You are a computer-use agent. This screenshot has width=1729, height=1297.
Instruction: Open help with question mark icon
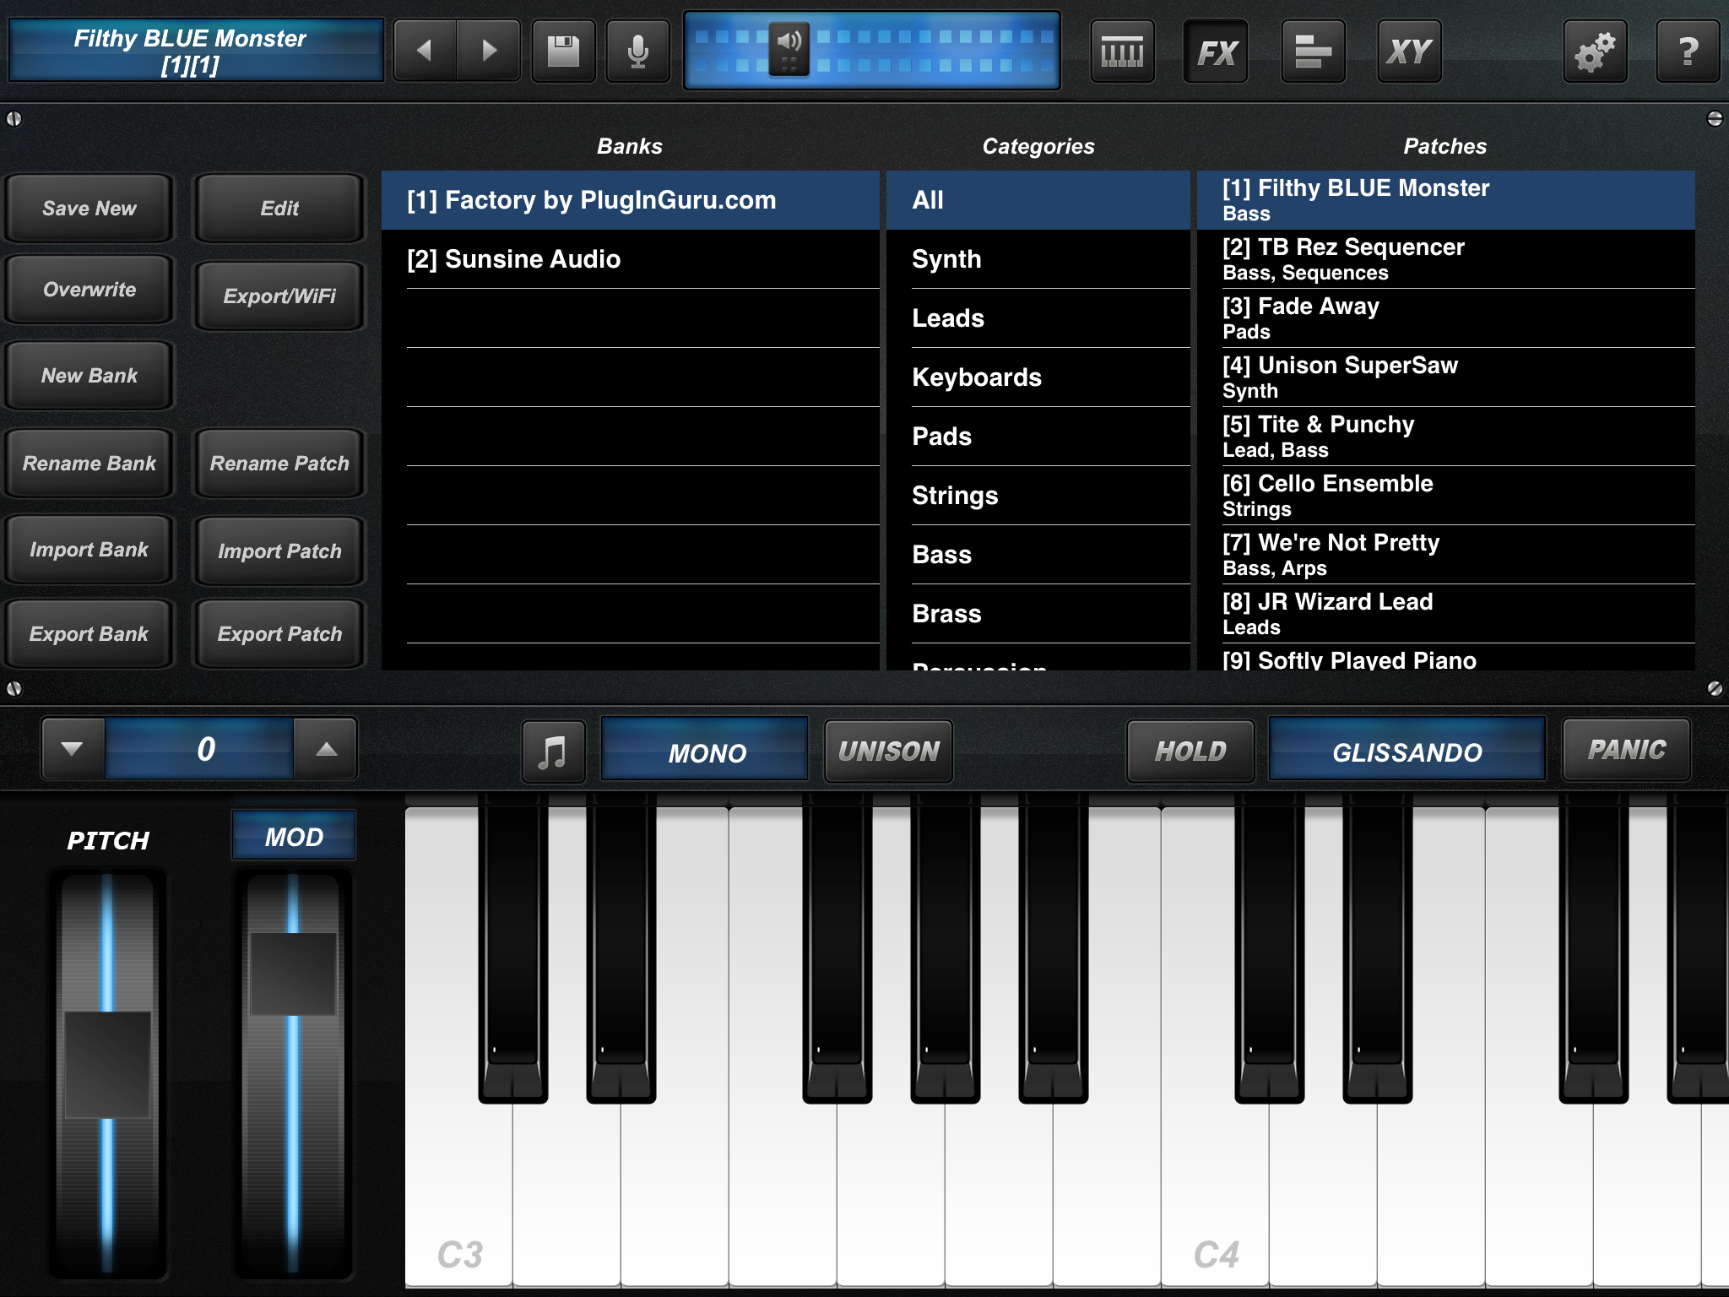(1688, 52)
